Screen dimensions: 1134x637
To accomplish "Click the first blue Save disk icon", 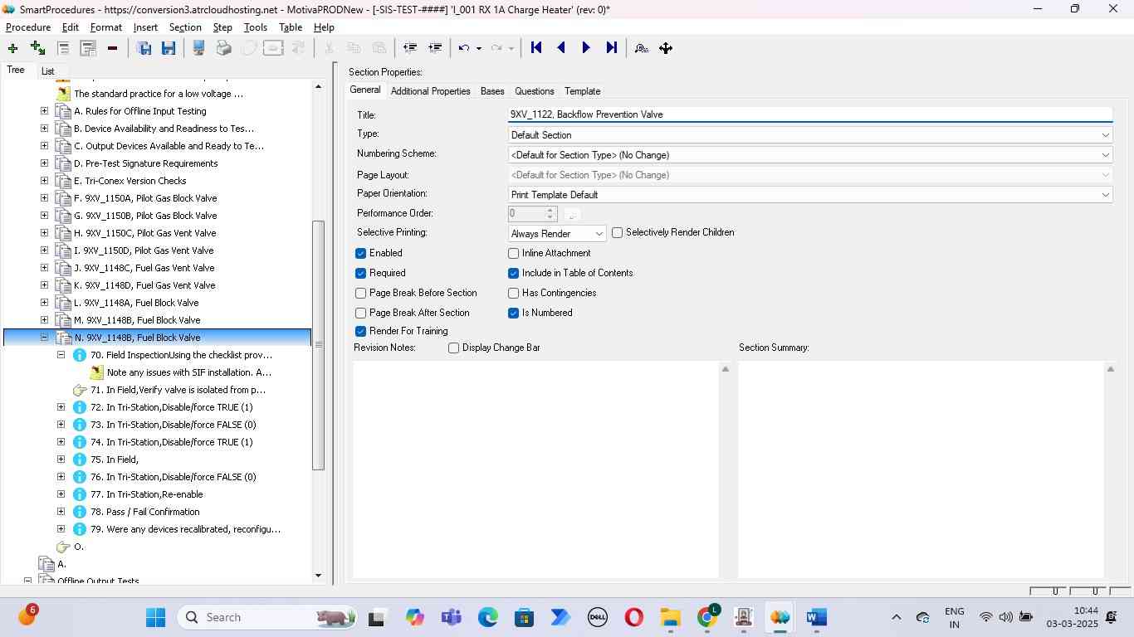I will 144,48.
